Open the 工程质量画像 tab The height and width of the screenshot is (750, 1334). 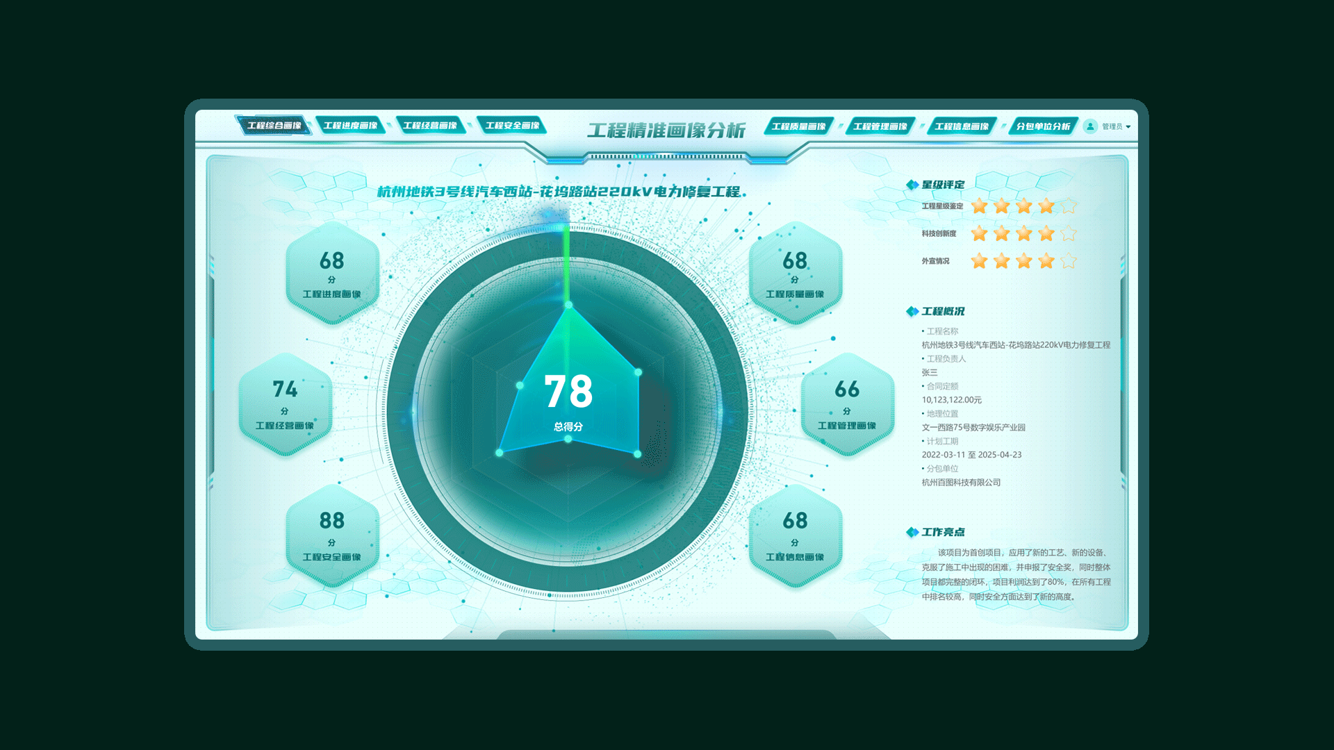click(x=798, y=126)
